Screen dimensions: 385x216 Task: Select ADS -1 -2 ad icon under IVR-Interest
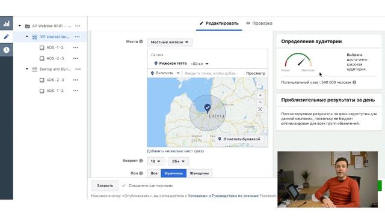42,47
